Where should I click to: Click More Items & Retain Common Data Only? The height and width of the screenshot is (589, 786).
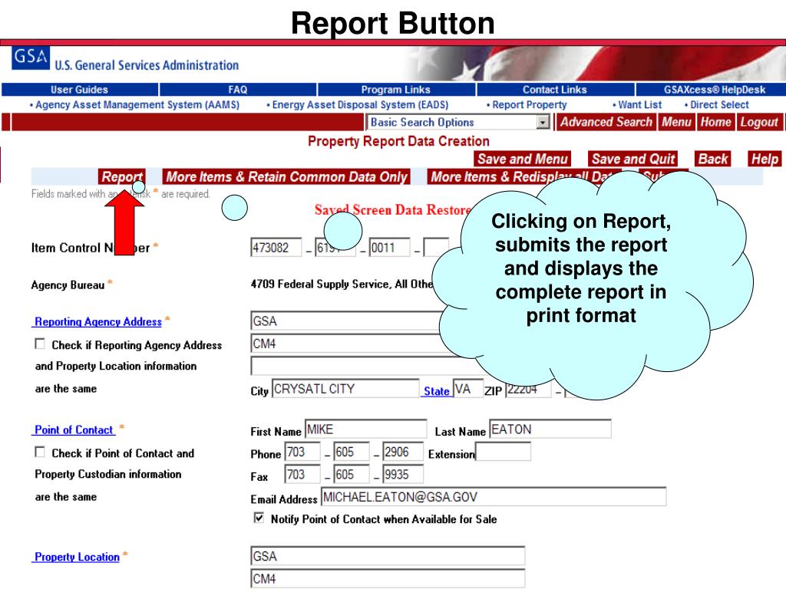point(286,176)
